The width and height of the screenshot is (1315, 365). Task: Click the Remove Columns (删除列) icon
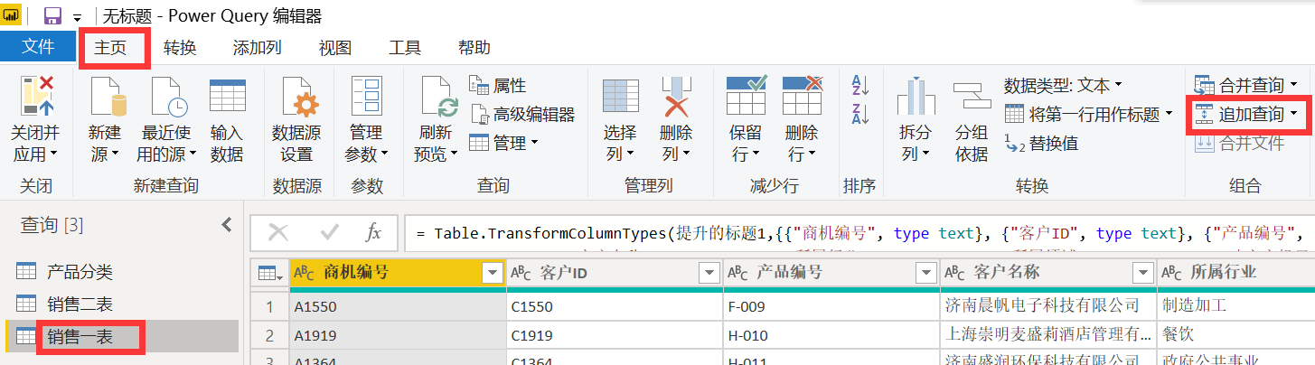point(676,98)
